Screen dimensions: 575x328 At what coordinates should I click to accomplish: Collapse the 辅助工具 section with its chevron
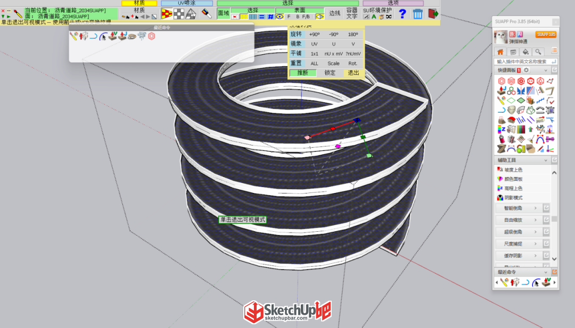pos(545,161)
